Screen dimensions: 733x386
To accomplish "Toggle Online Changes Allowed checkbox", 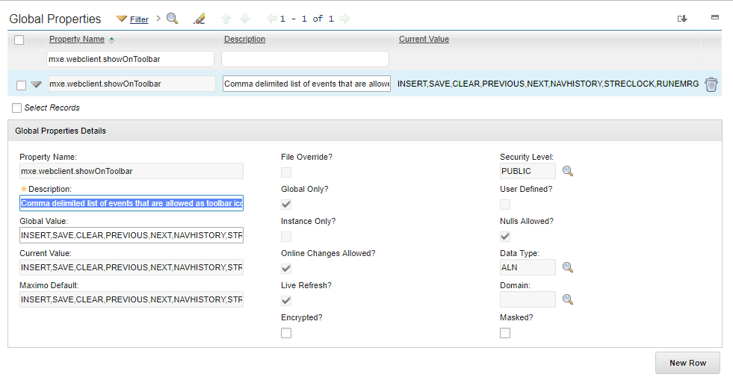I will (x=286, y=269).
